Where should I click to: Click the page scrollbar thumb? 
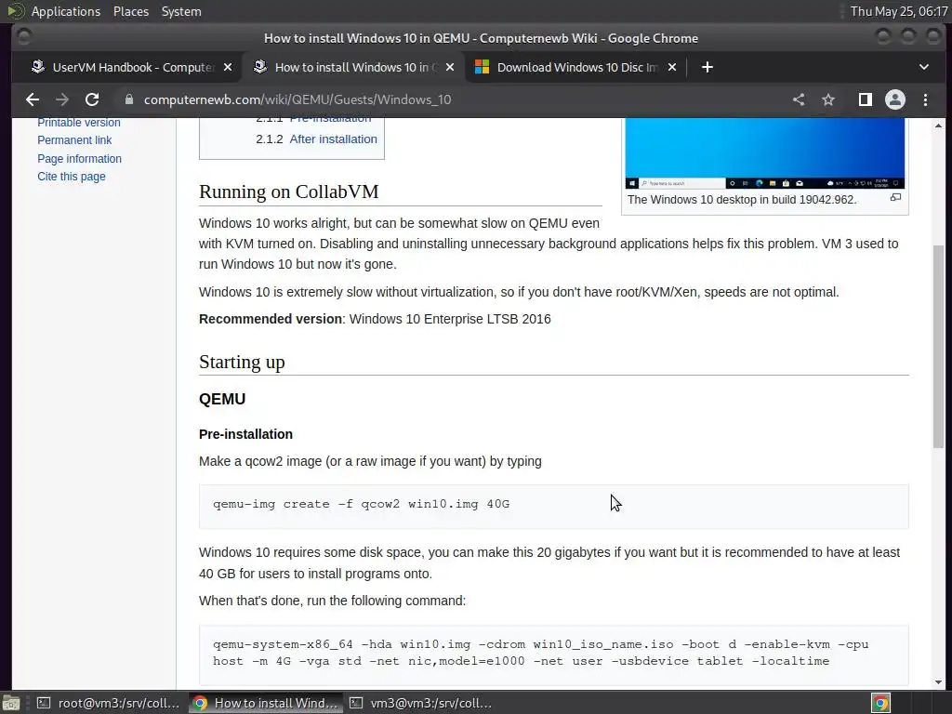point(938,346)
